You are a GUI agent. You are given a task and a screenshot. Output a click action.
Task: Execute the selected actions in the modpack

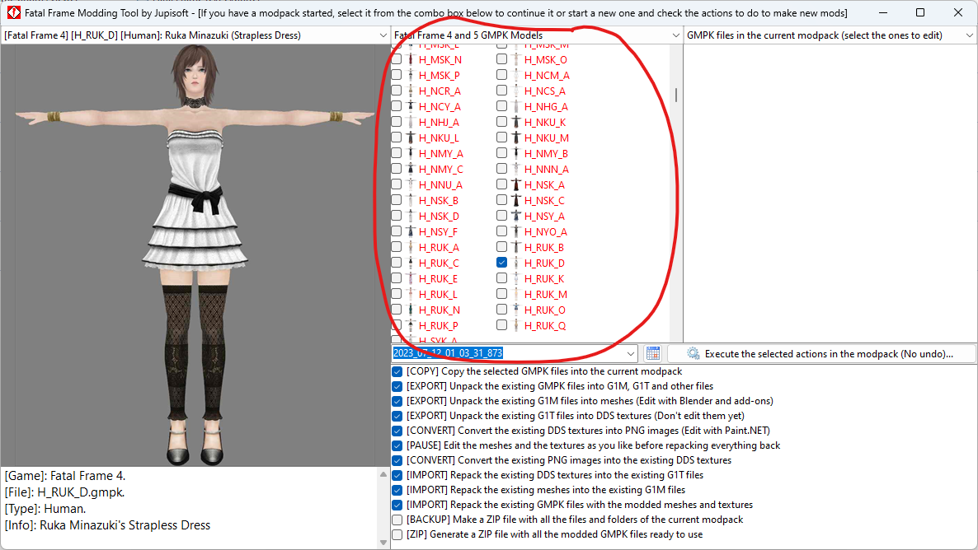pos(821,354)
